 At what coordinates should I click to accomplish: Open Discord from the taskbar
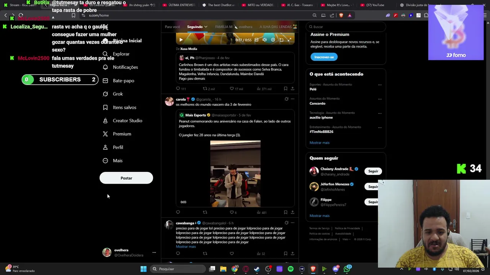coord(336,269)
